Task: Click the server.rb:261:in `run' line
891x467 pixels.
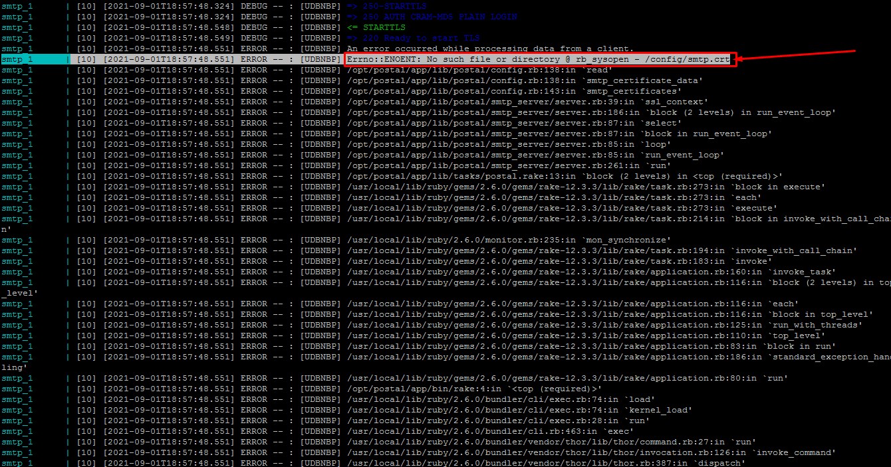Action: [x=509, y=165]
